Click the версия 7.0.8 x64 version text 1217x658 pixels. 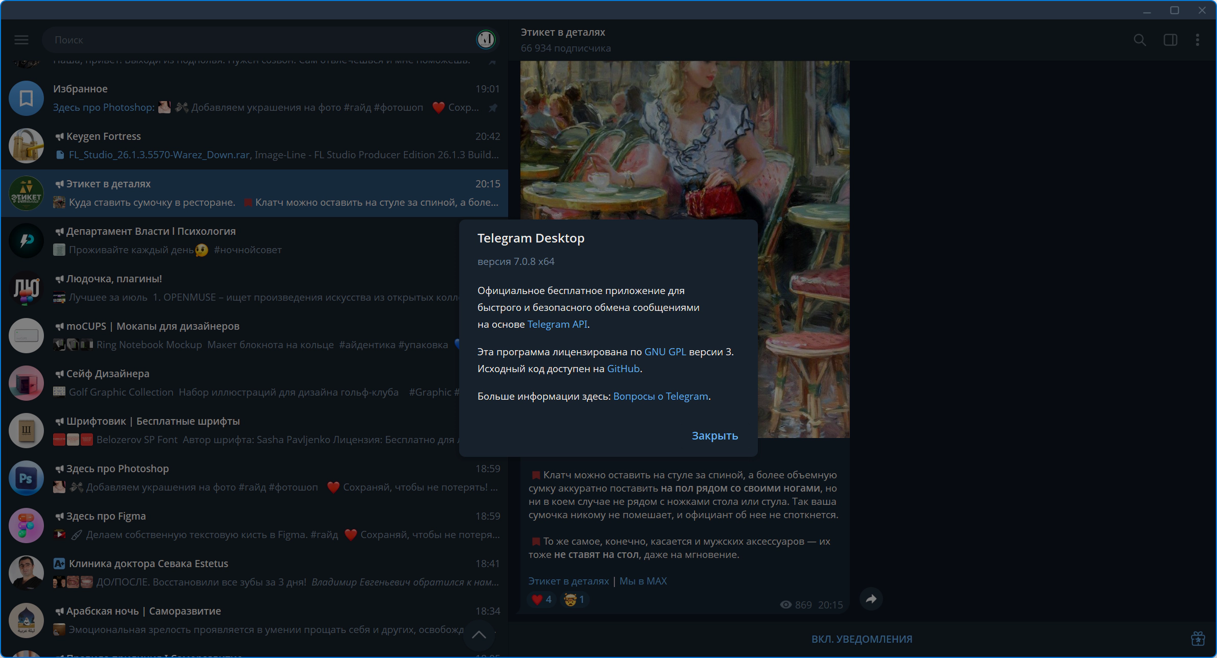[x=516, y=261]
